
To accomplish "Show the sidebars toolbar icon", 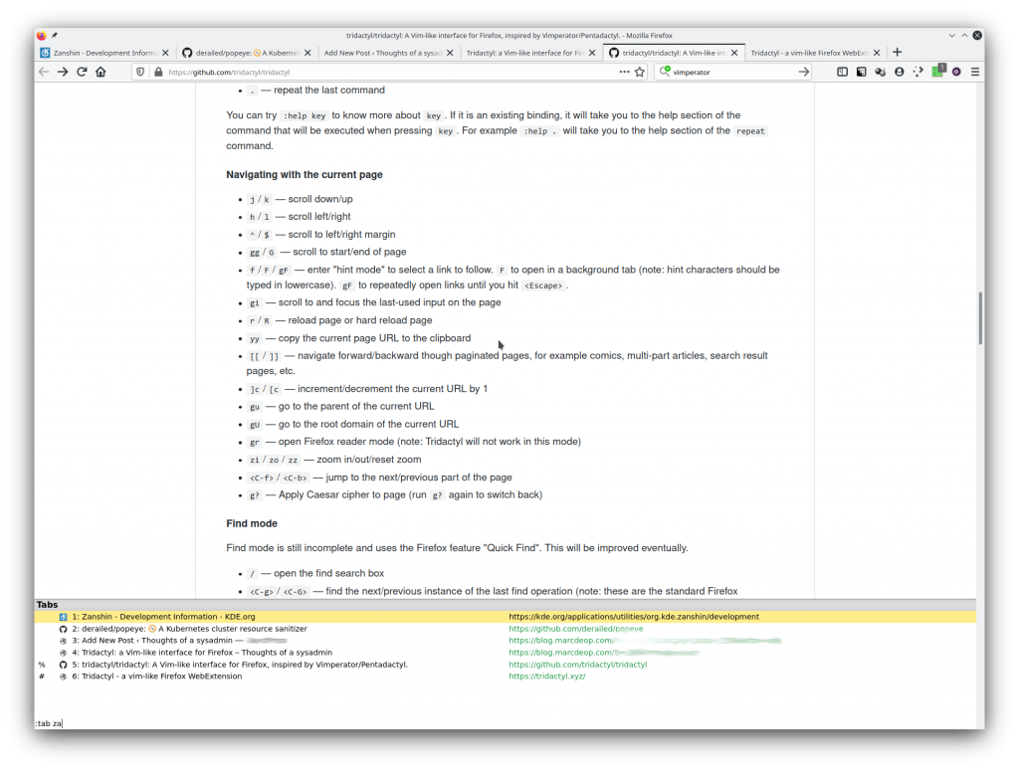I will 842,73.
